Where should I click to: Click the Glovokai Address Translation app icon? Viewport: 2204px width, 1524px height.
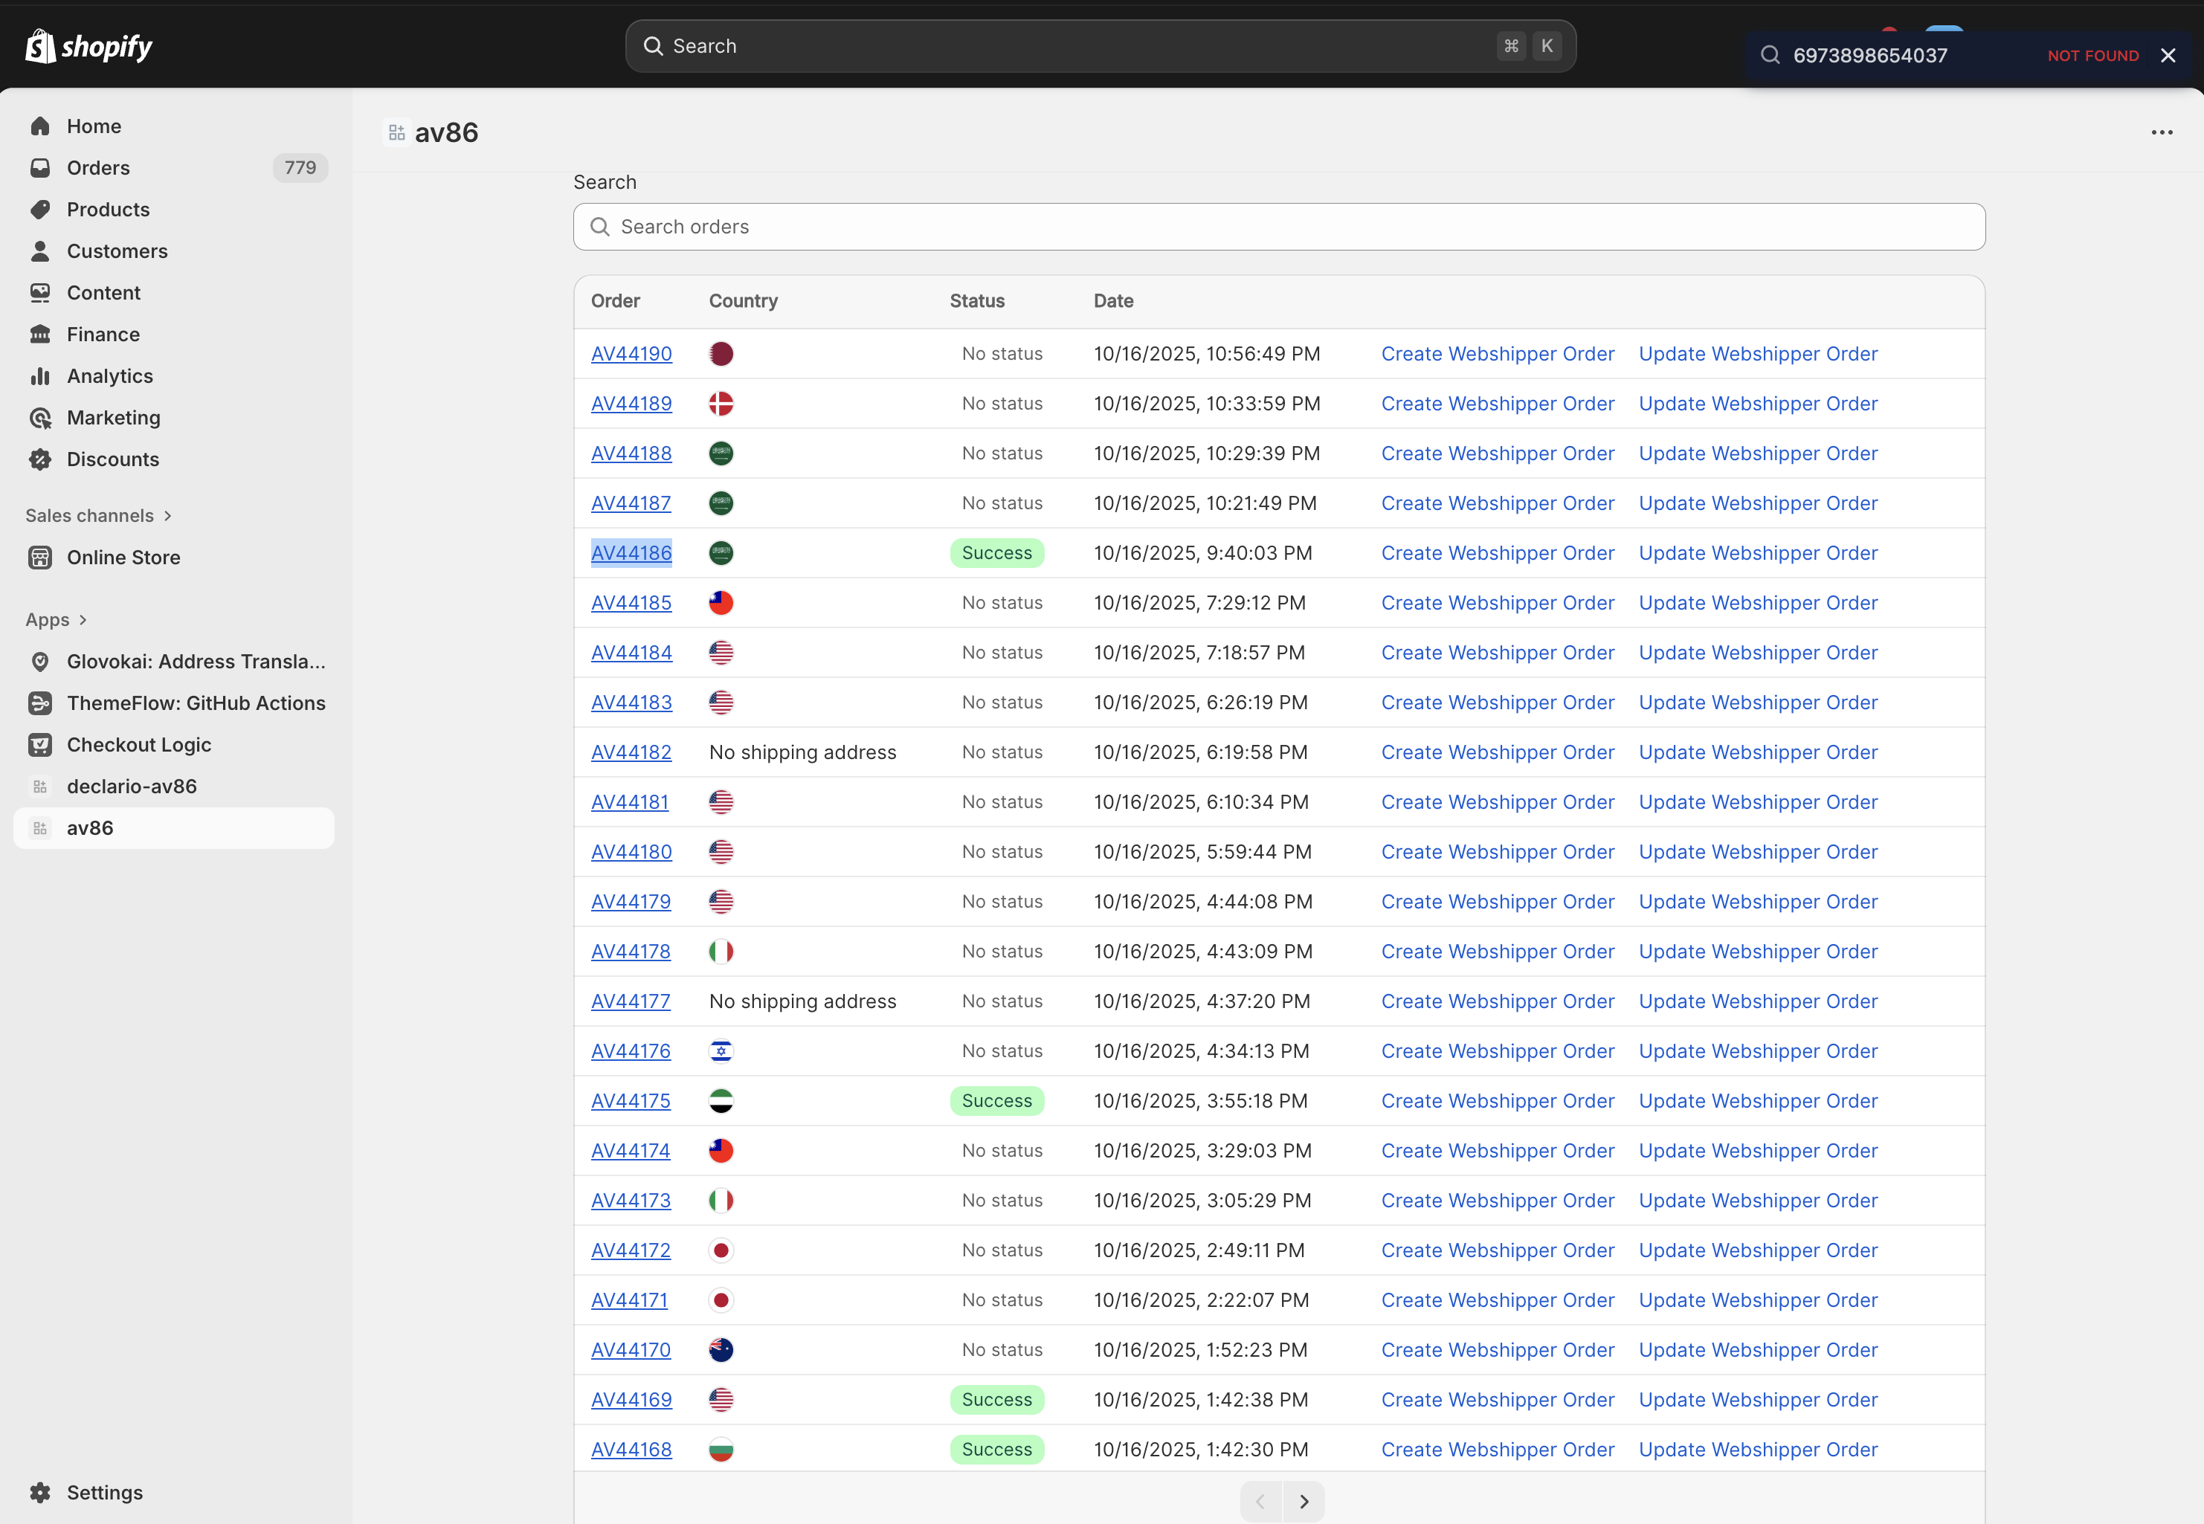(40, 661)
